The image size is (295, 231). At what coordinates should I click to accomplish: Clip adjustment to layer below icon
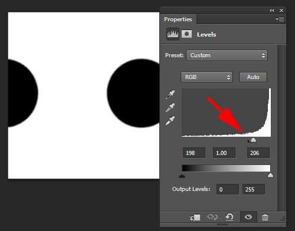point(195,217)
